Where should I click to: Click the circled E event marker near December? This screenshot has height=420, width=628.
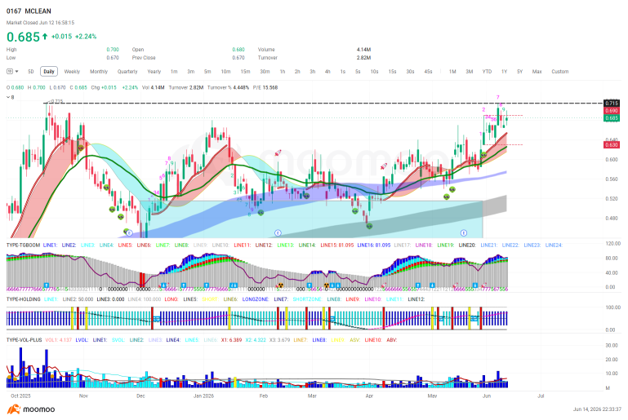[x=129, y=232]
